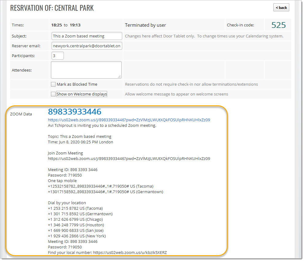This screenshot has width=304, height=261.
Task: Select 'Topic: This a Zoom based meeting' line
Action: point(80,137)
